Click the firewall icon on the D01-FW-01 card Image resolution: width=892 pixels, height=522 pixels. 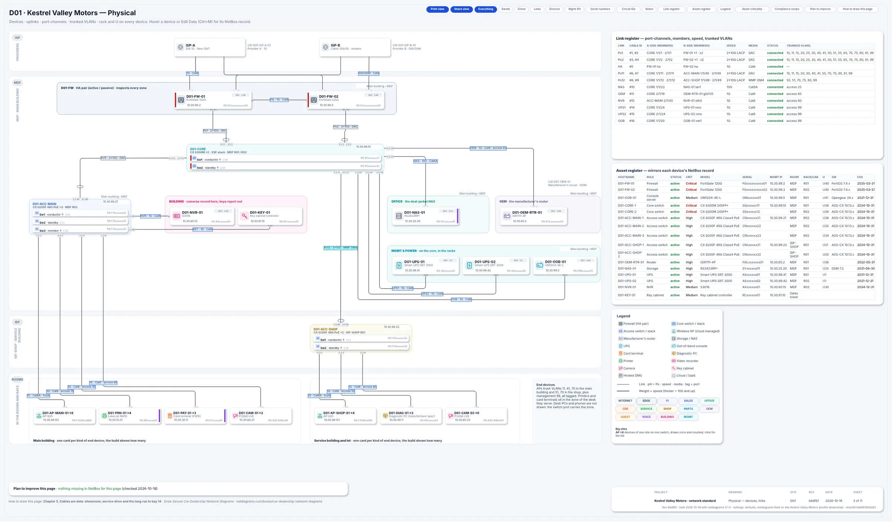(181, 100)
